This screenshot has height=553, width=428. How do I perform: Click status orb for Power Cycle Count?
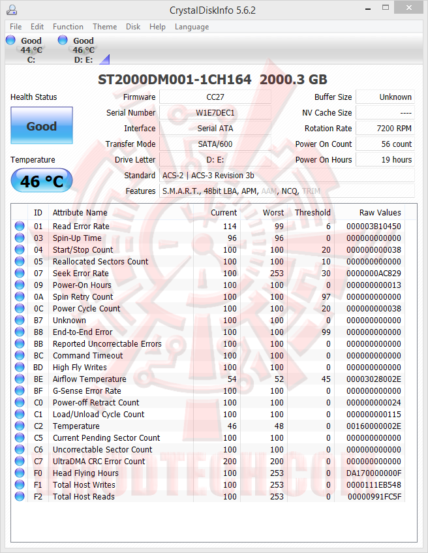pyautogui.click(x=20, y=308)
